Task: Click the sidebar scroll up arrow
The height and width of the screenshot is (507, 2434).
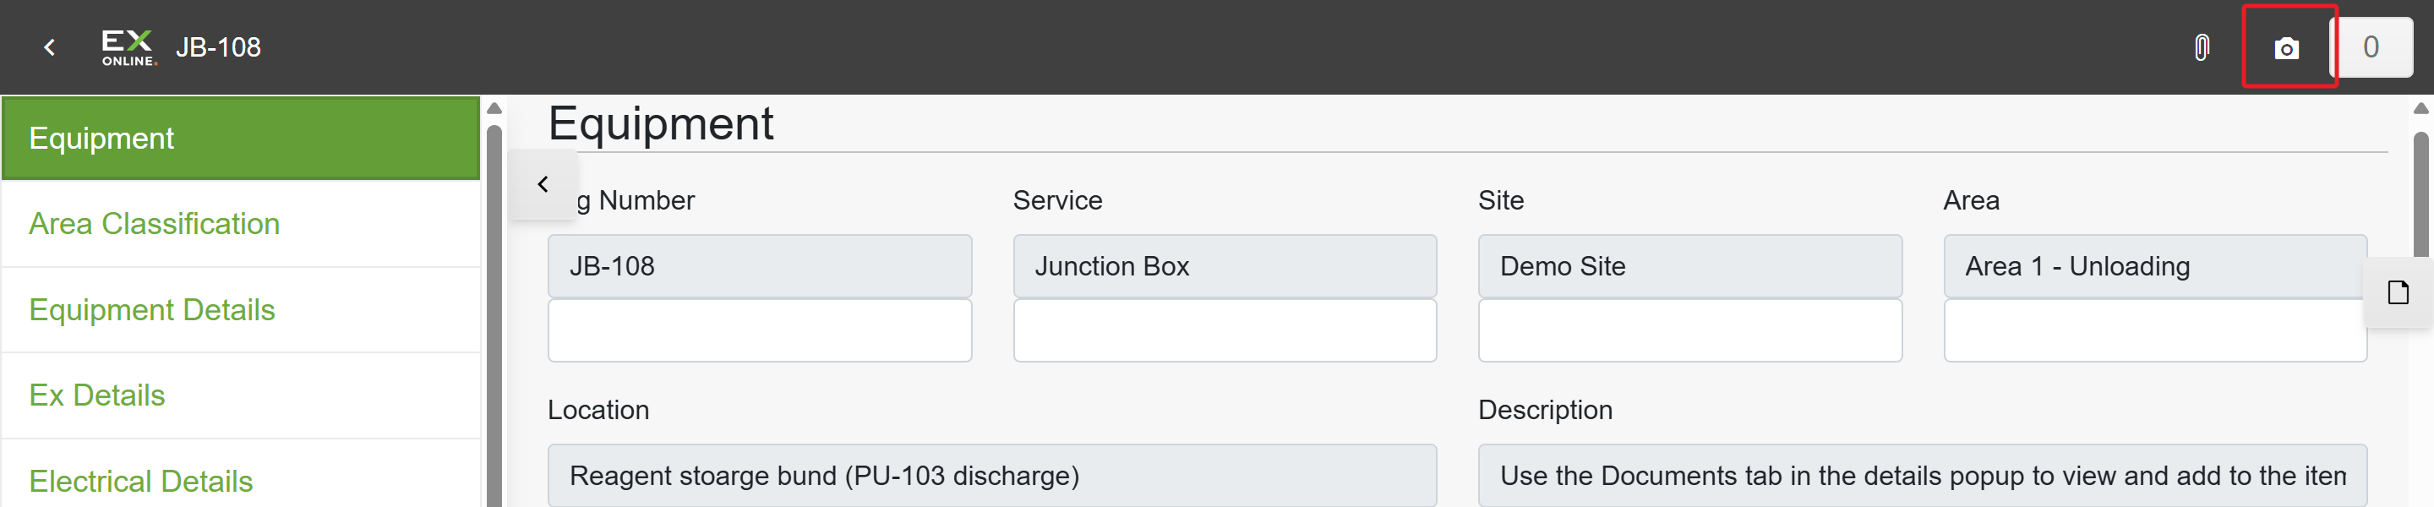Action: coord(494,108)
